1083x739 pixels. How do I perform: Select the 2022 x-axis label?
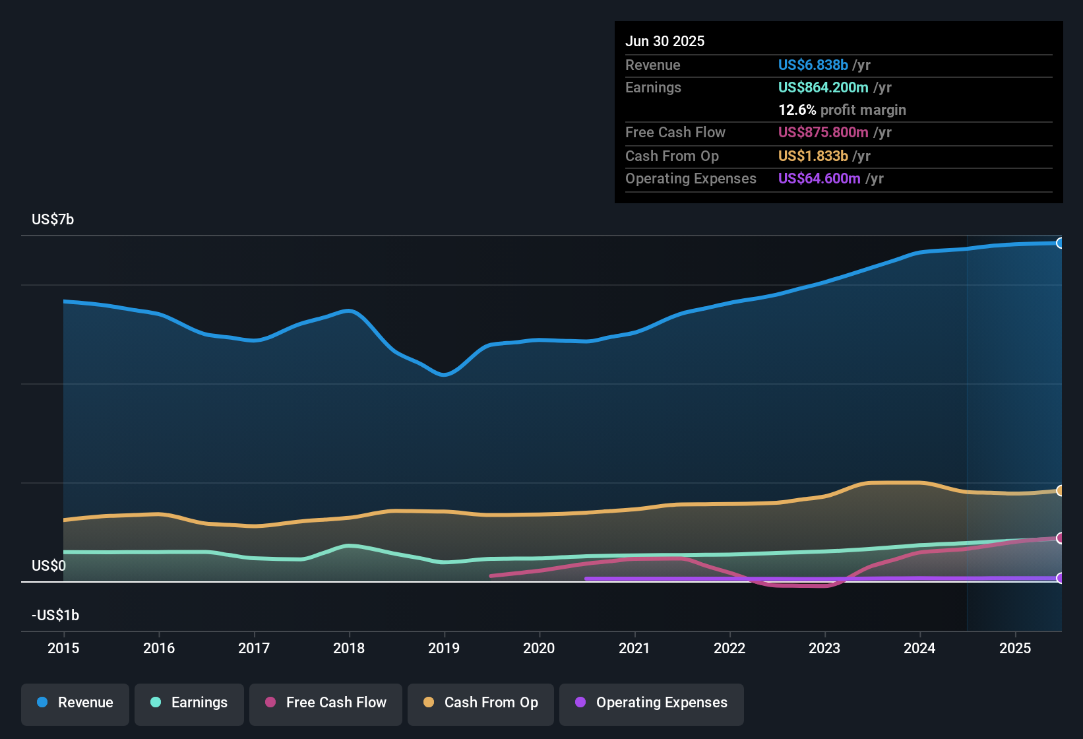[729, 648]
